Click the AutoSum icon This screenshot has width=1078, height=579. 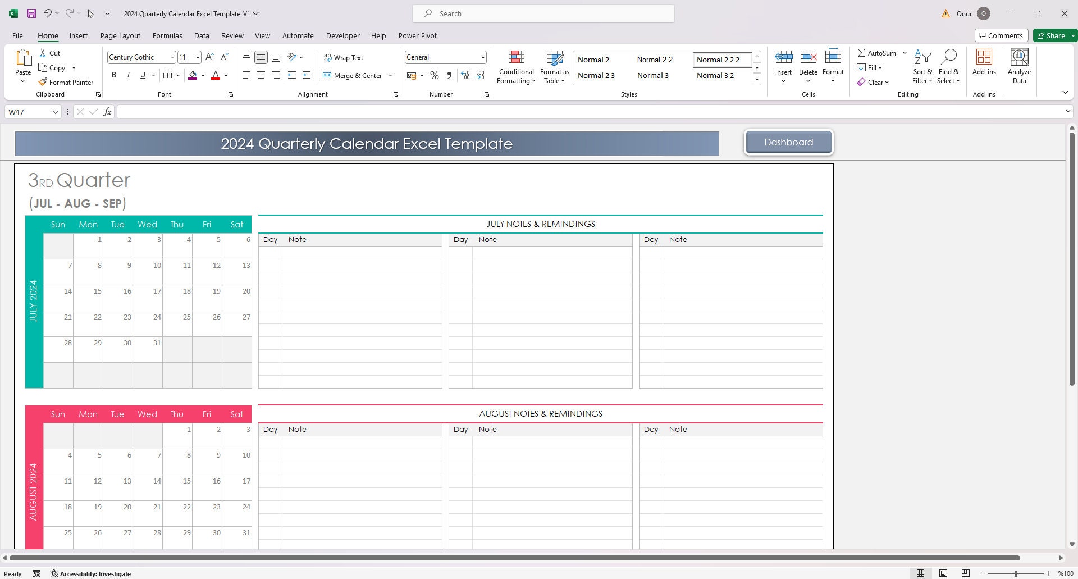coord(862,52)
